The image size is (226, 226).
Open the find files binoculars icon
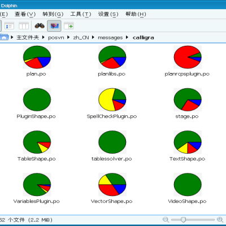click(40, 26)
